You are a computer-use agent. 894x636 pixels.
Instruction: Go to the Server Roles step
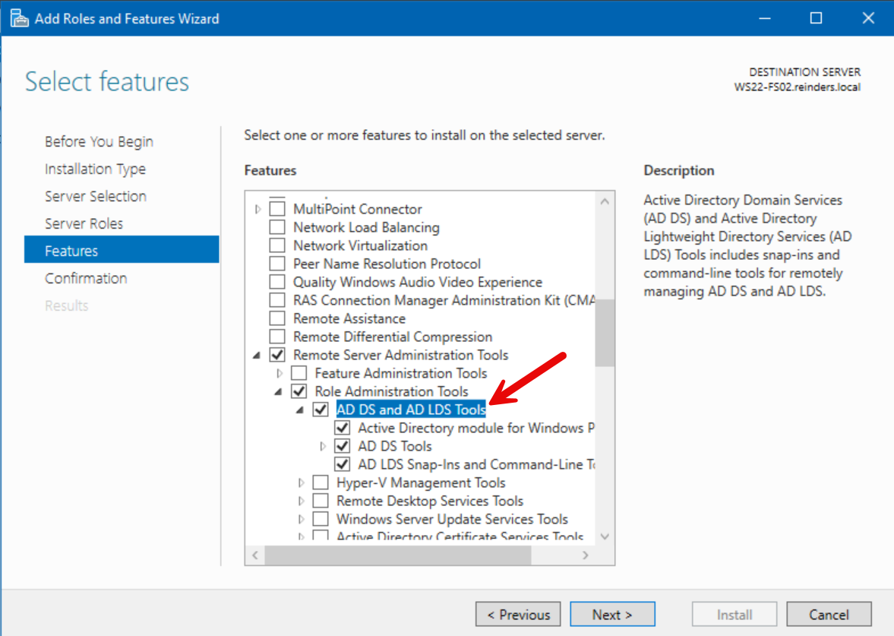(x=84, y=223)
